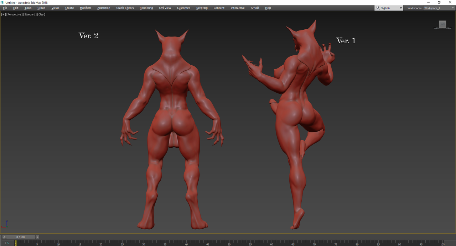Open the Graph Editors menu
Screen dimensions: 456x246
125,8
